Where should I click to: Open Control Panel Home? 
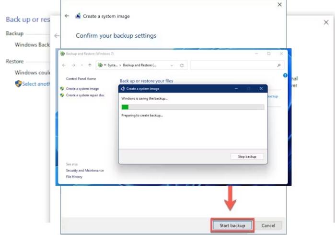81,79
